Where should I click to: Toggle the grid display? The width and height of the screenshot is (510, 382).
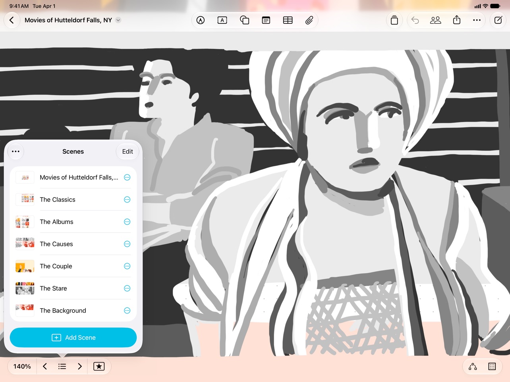tap(492, 367)
